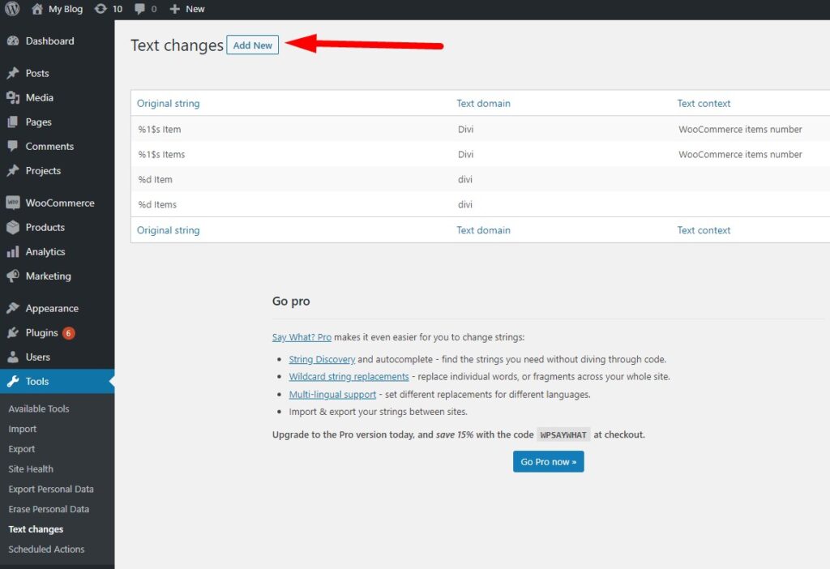Click the Plugins plug icon
The width and height of the screenshot is (830, 569).
point(13,332)
